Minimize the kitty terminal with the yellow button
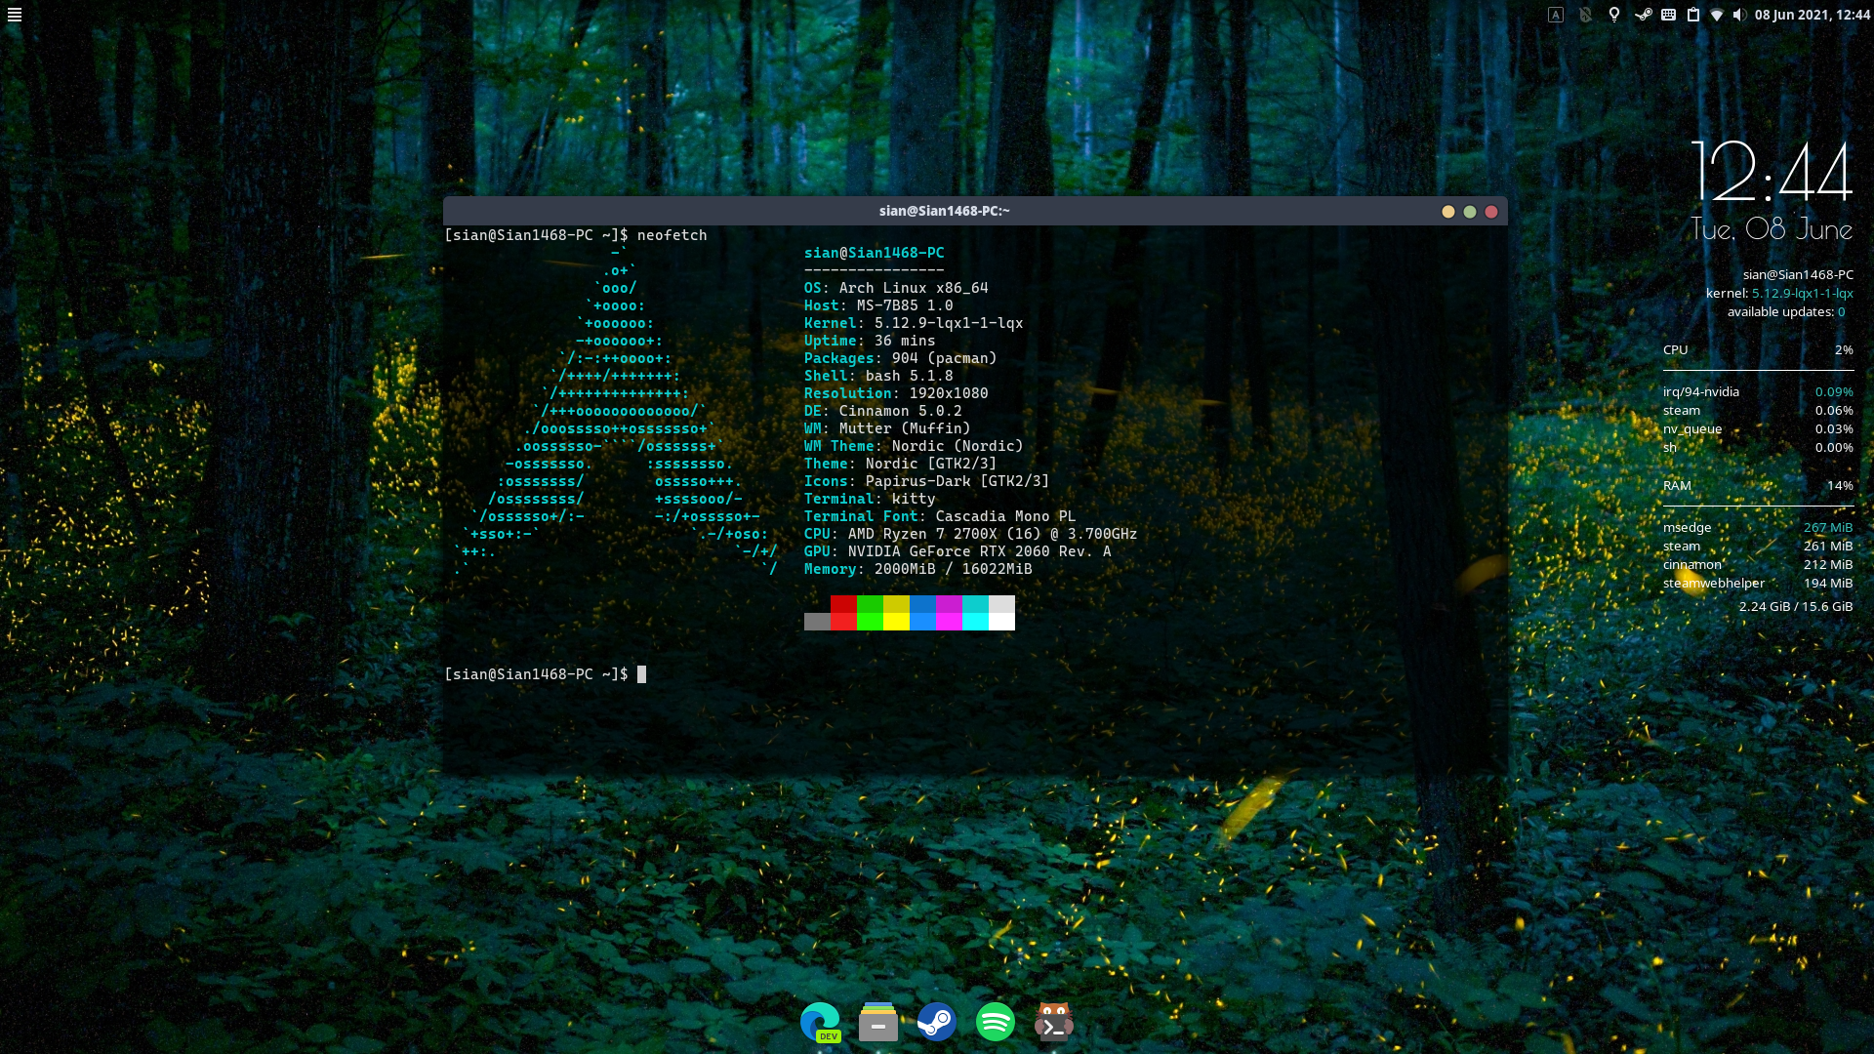Image resolution: width=1874 pixels, height=1054 pixels. click(x=1448, y=212)
